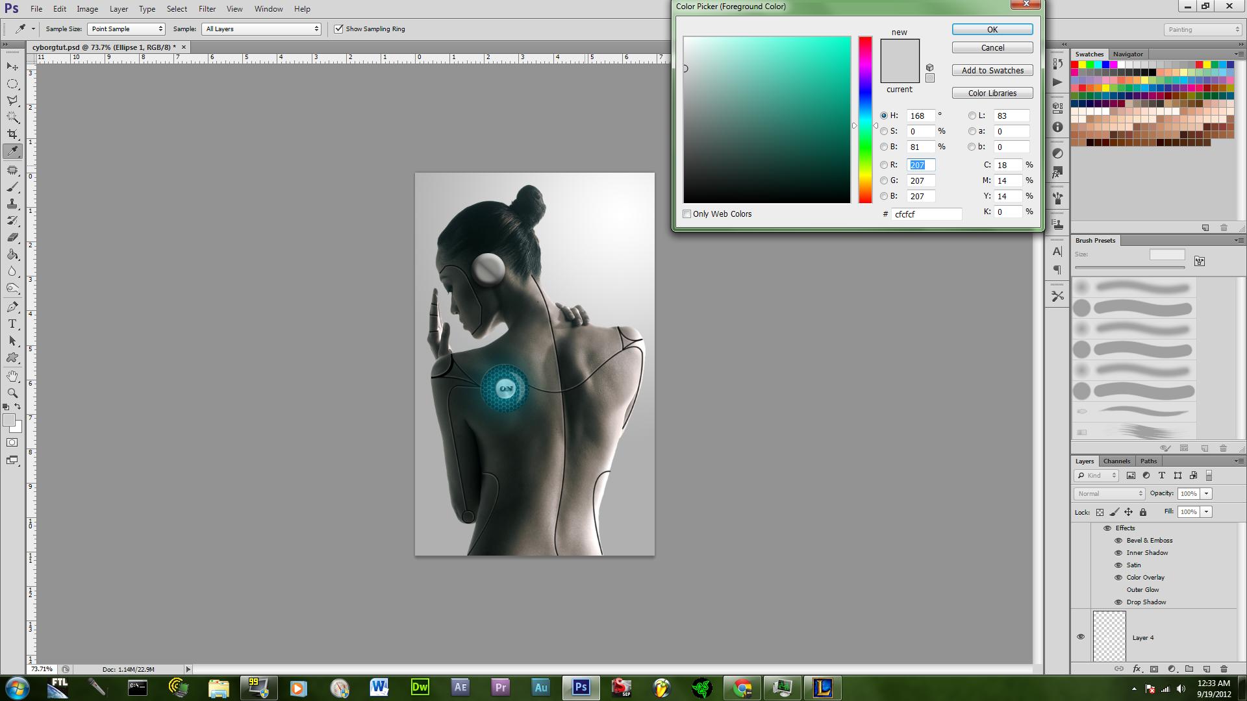The image size is (1247, 701).
Task: Open the Sample All Layers dropdown
Action: point(261,29)
